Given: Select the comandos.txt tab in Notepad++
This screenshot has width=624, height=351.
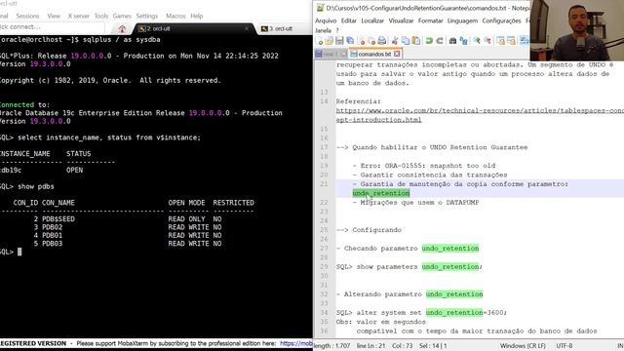Looking at the screenshot, I should click(x=374, y=54).
